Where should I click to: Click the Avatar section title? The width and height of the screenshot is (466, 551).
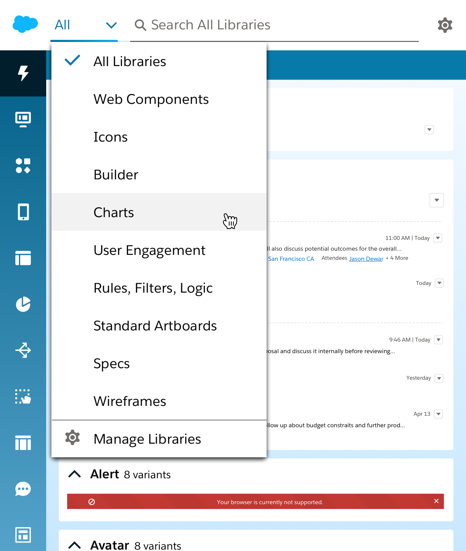tap(110, 545)
